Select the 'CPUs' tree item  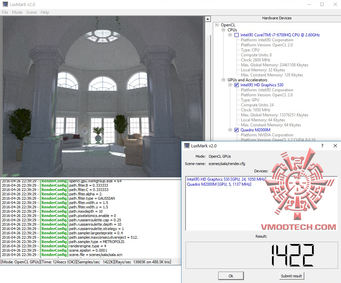(x=232, y=30)
